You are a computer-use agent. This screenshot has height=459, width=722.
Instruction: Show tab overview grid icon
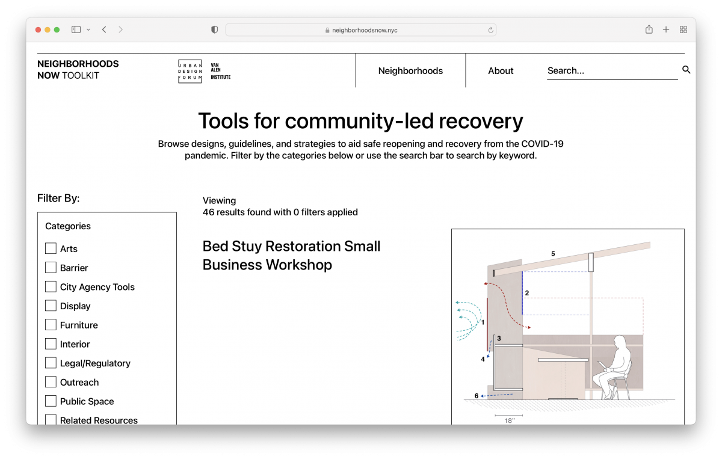coord(683,29)
